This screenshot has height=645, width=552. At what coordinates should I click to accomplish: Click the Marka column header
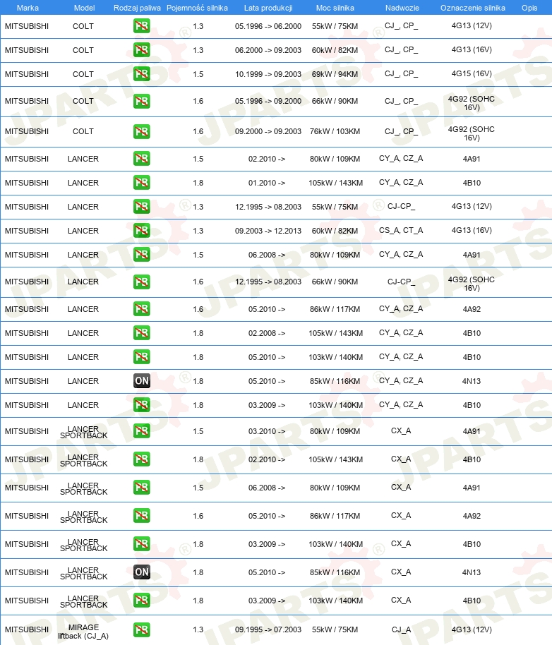[28, 8]
